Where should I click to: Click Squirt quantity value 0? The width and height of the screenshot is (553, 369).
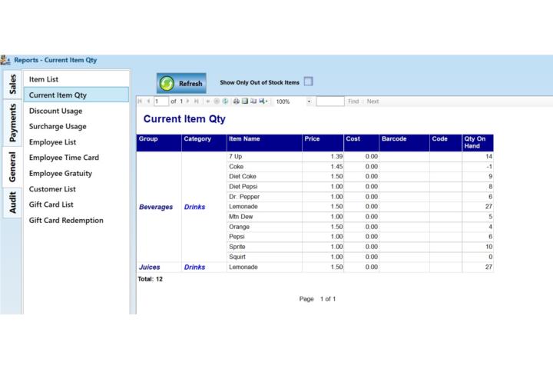491,257
